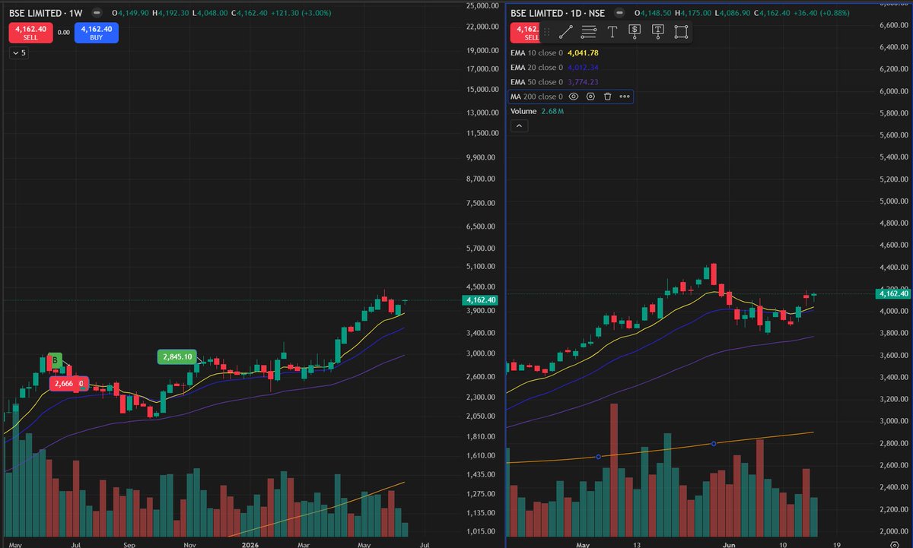The width and height of the screenshot is (913, 548).
Task: Click the 6,000.00 level on daily price scale
Action: click(x=895, y=91)
